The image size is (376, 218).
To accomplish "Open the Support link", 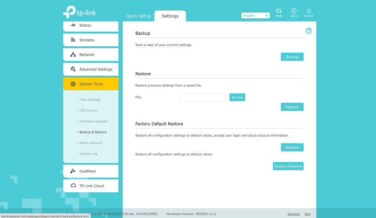I will tap(294, 214).
